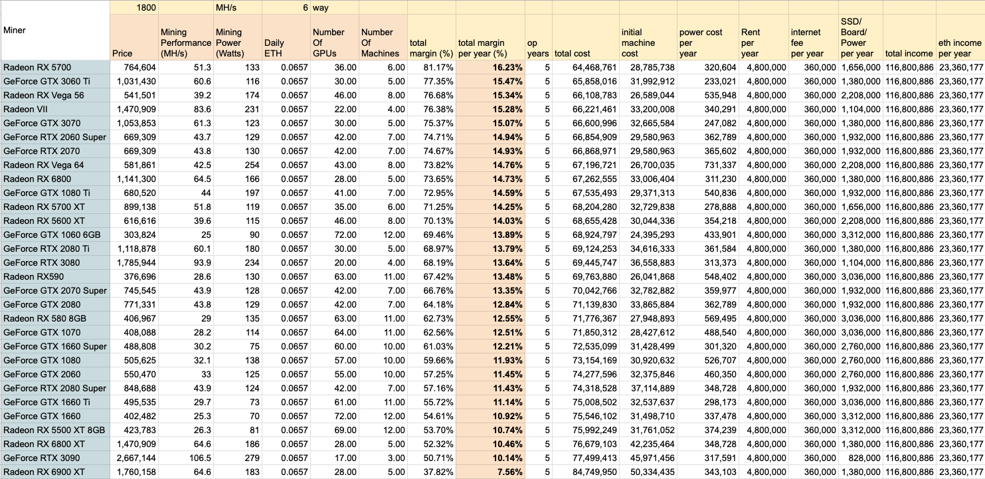Click the "total margin per year (%)" header
Screen dimensions: 985x479
coord(490,38)
